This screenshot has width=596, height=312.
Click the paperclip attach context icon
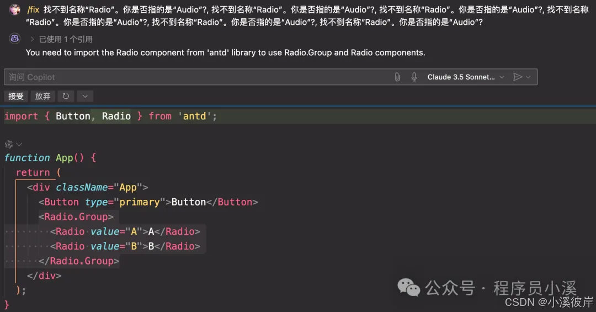(397, 77)
